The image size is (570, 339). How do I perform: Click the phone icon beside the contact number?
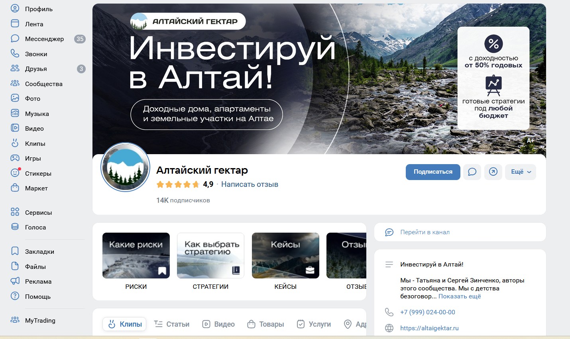[x=389, y=312]
